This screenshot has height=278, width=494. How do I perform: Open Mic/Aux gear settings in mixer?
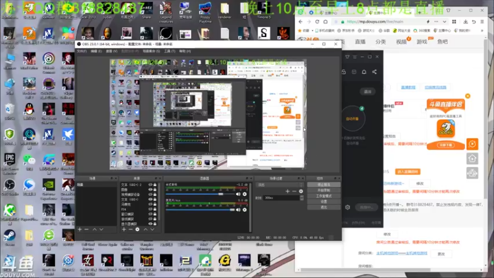coord(245,209)
